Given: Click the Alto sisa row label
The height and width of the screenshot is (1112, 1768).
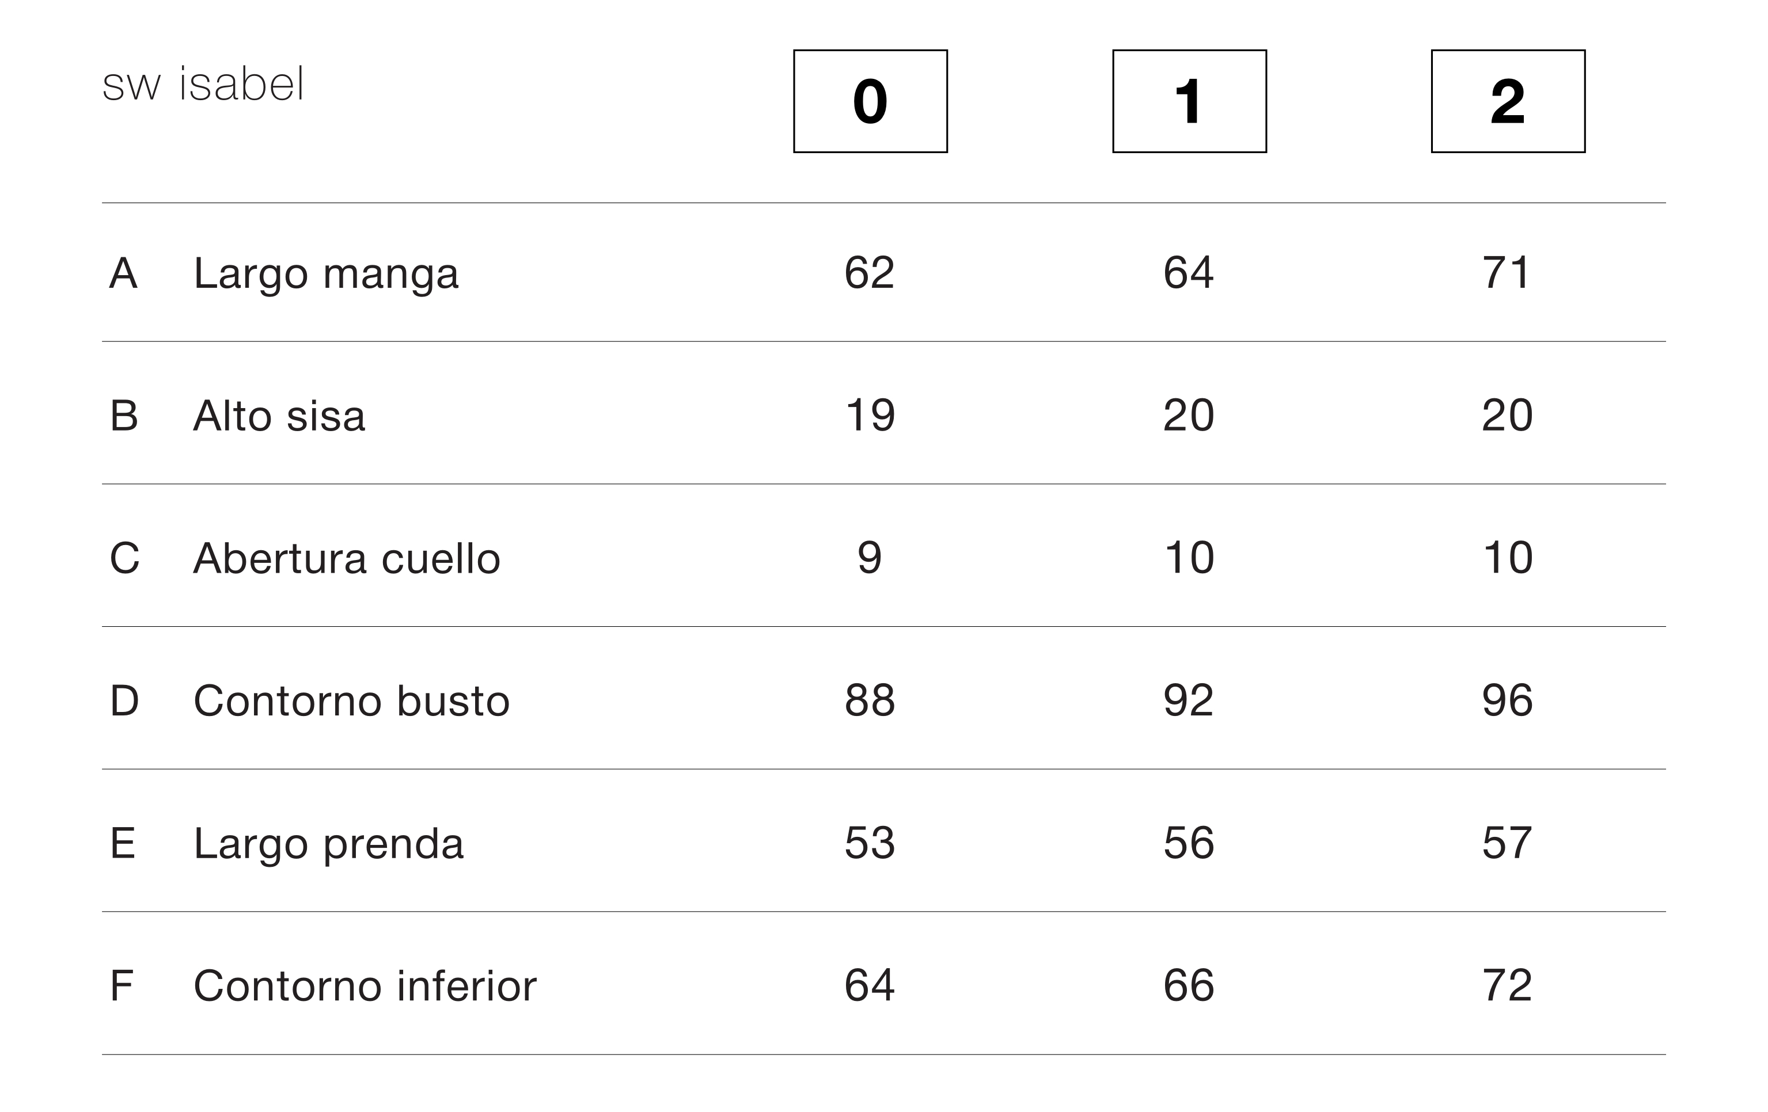Looking at the screenshot, I should click(x=279, y=416).
